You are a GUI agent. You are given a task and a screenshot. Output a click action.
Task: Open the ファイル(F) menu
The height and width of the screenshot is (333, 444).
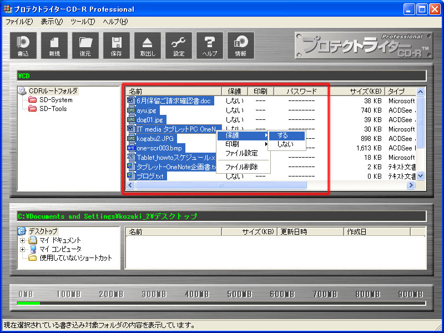point(19,22)
